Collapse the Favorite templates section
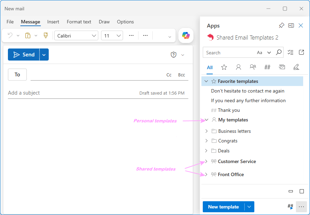The width and height of the screenshot is (310, 215). [x=206, y=81]
